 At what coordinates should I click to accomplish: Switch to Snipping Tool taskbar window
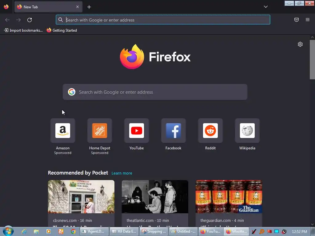pyautogui.click(x=154, y=231)
